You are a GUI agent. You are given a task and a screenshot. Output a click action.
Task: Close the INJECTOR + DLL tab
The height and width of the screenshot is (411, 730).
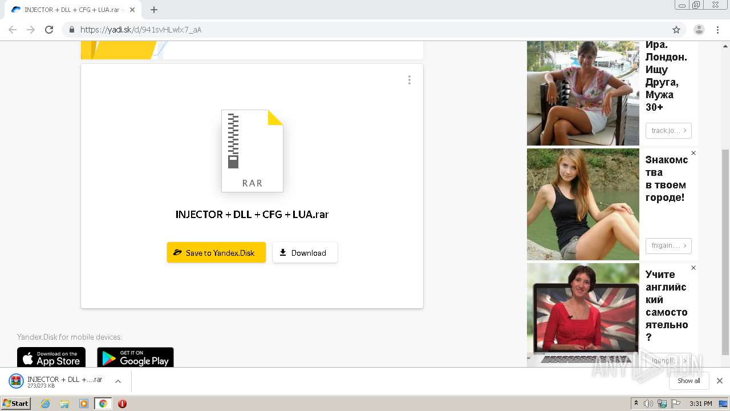click(132, 10)
